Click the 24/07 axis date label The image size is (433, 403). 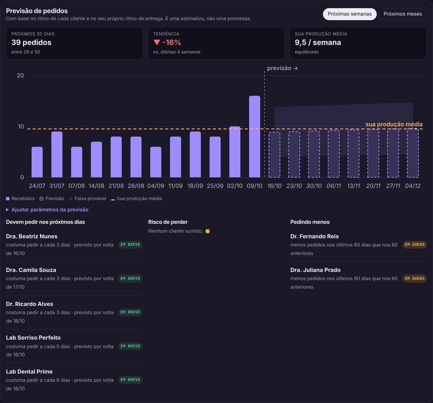pos(37,186)
